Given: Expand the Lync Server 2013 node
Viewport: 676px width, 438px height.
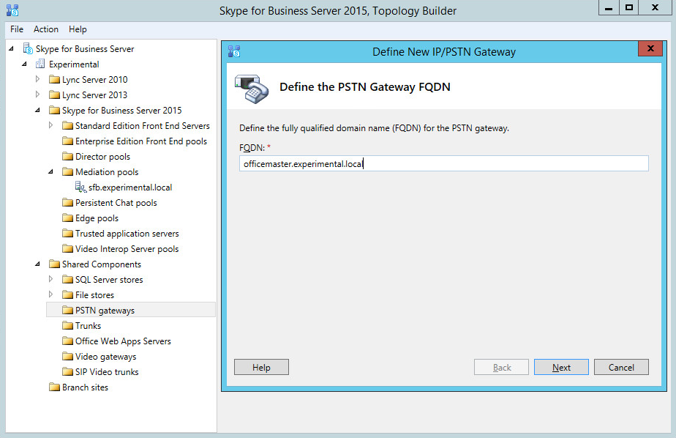Looking at the screenshot, I should pyautogui.click(x=38, y=94).
